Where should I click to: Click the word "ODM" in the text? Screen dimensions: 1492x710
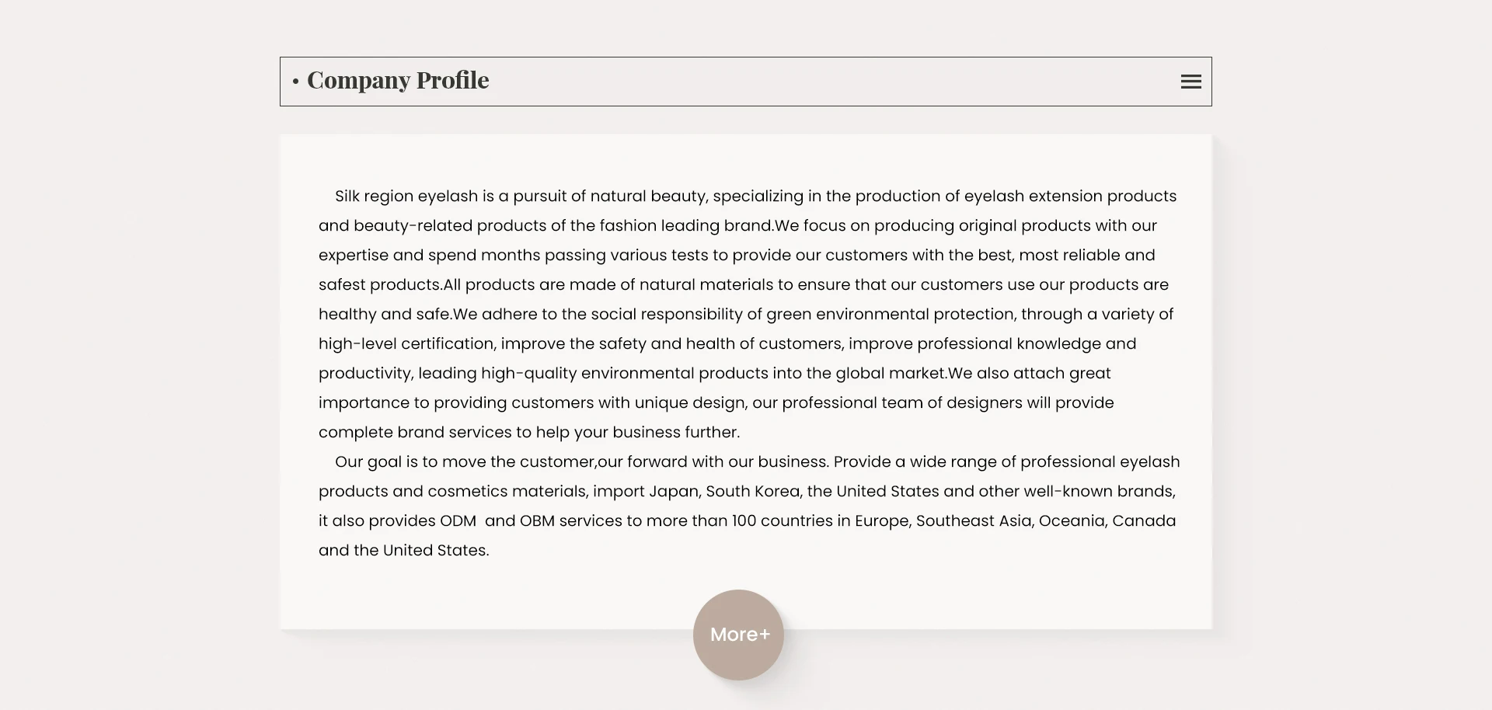pyautogui.click(x=458, y=521)
